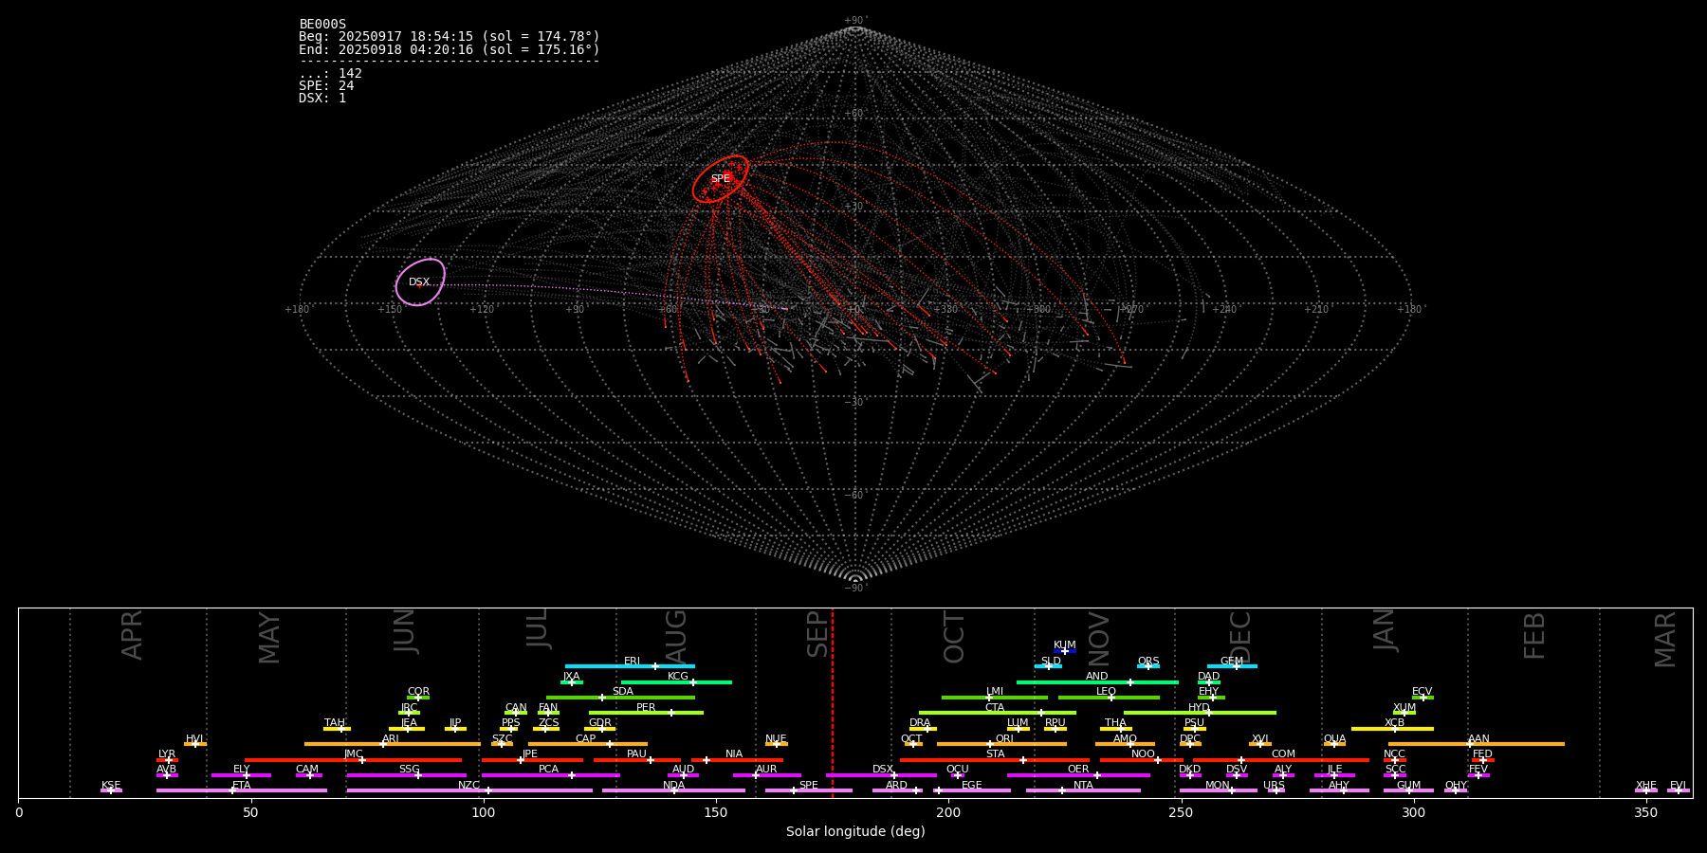Click the DSX radiant label on sky map
Viewport: 1707px width, 853px height.
coord(419,282)
